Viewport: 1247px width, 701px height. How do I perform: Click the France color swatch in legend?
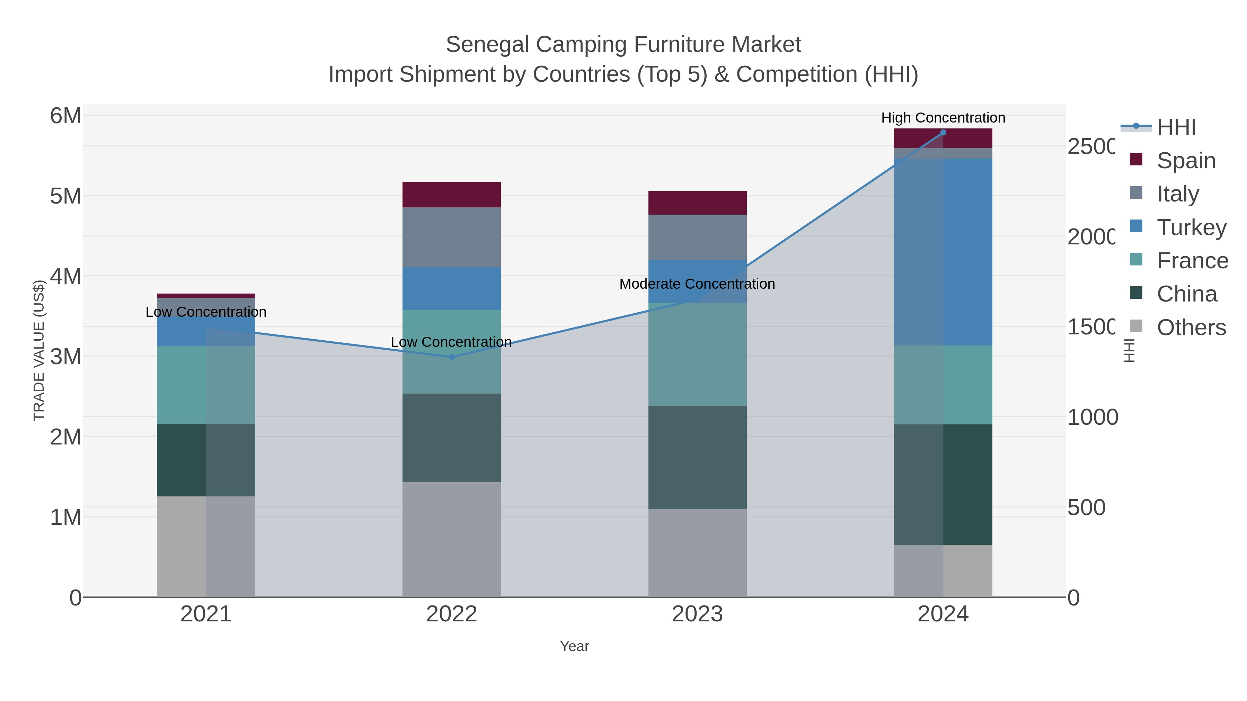click(x=1136, y=260)
